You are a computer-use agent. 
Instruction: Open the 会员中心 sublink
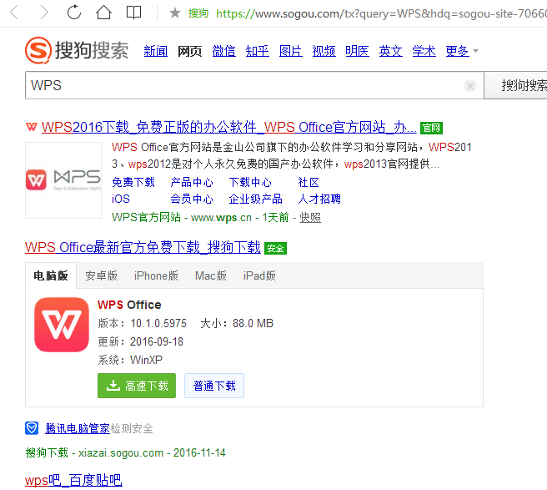[x=192, y=199]
